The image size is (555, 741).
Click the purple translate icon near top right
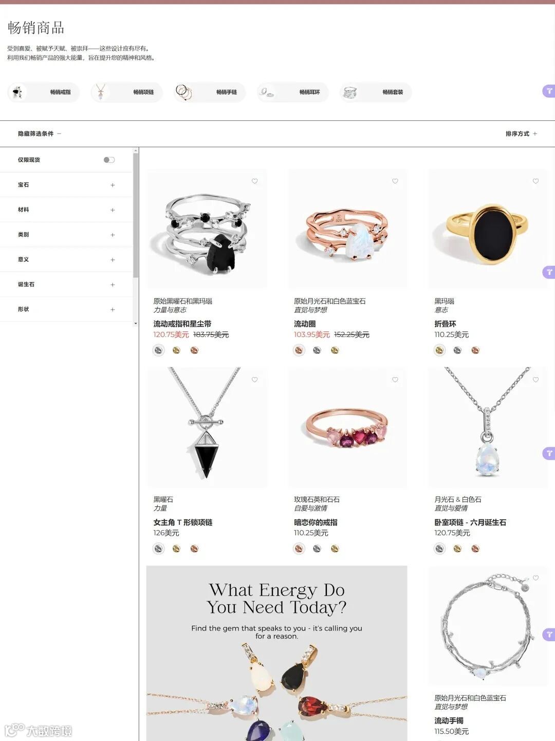(x=549, y=91)
